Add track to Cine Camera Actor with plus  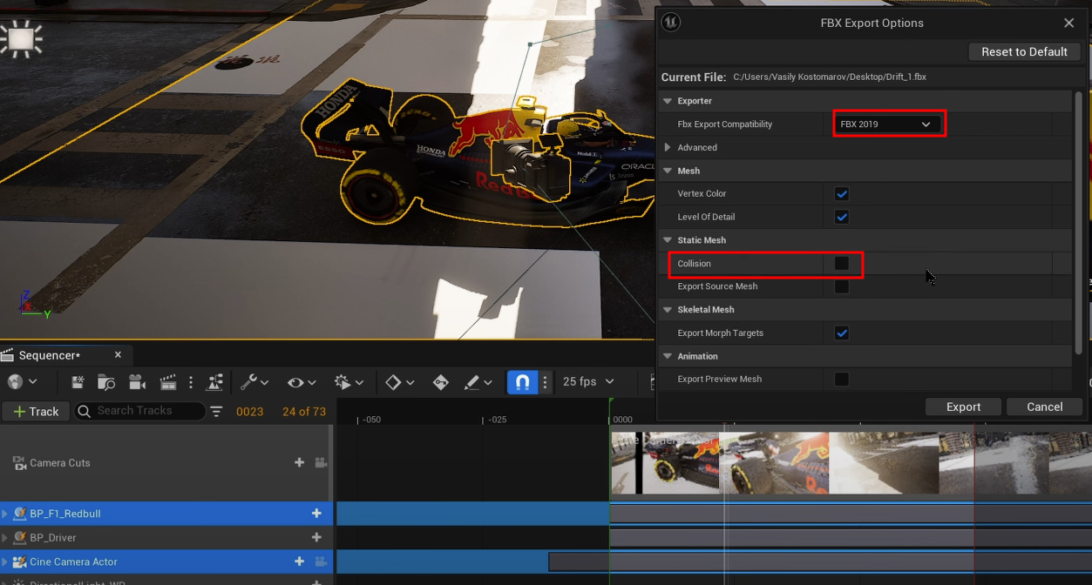(299, 561)
